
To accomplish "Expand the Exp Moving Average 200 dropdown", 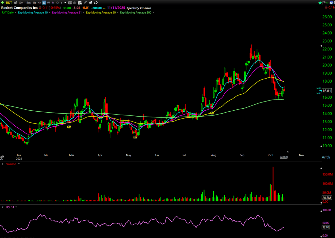I will pos(153,12).
